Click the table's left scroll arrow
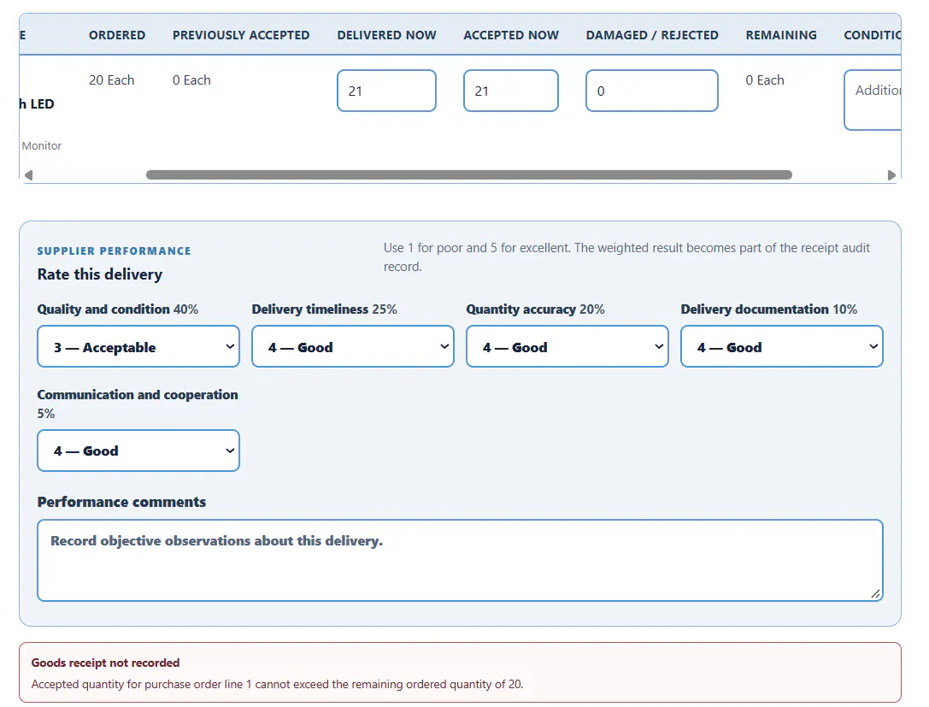 28,174
